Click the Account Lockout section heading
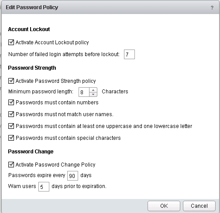This screenshot has width=220, height=213. (x=29, y=29)
